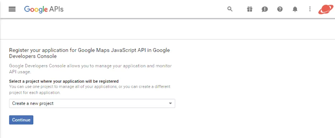Open the account planet avatar
This screenshot has width=335, height=138.
pyautogui.click(x=326, y=9)
